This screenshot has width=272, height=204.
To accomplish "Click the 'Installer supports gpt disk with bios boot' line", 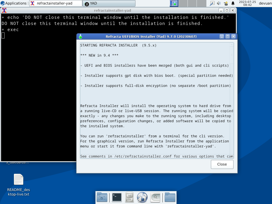I will coord(157,75).
